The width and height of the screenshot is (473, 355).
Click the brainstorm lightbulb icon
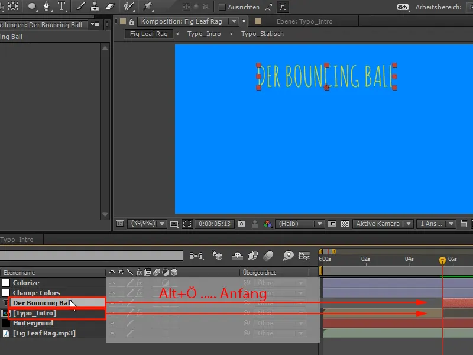tap(288, 256)
